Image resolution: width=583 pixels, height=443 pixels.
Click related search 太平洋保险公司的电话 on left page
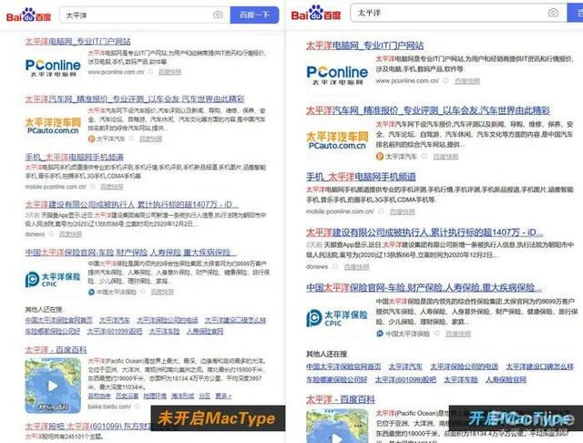coord(168,320)
